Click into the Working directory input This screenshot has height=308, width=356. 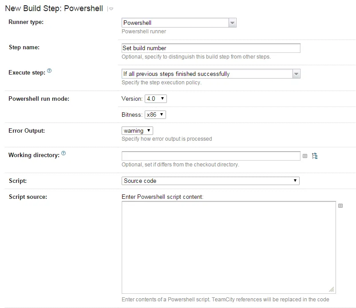tap(210, 156)
